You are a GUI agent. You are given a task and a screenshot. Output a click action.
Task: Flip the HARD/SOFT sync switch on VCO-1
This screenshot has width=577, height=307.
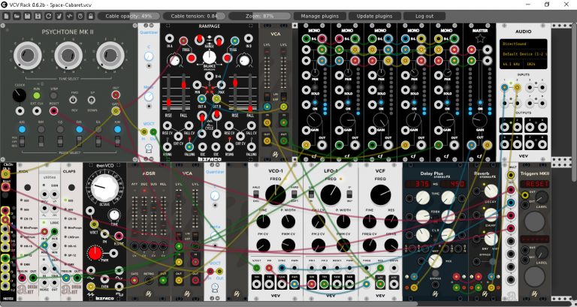click(295, 194)
